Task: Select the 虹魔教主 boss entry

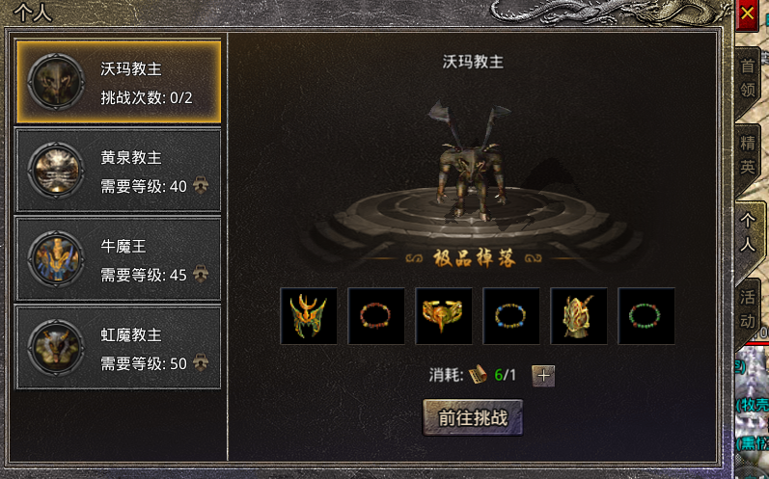Action: pos(118,348)
